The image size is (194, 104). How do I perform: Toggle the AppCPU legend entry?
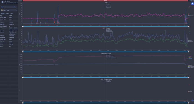click(190, 41)
